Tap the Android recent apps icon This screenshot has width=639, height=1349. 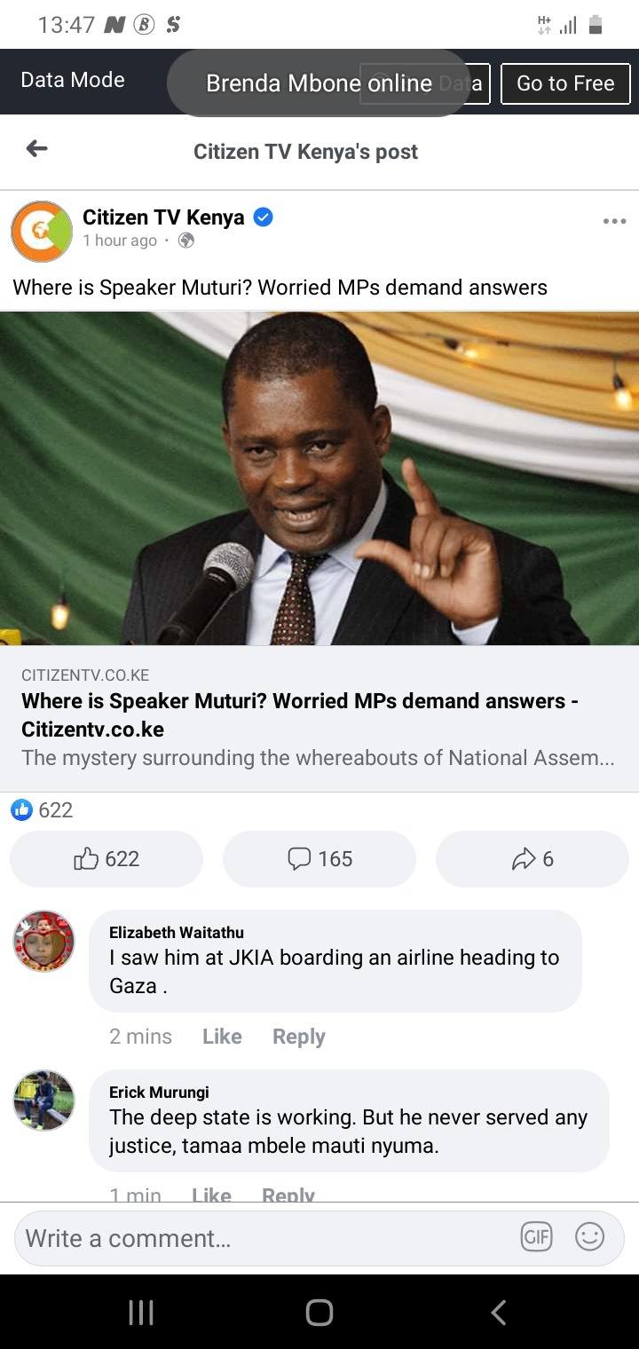coord(141,1313)
